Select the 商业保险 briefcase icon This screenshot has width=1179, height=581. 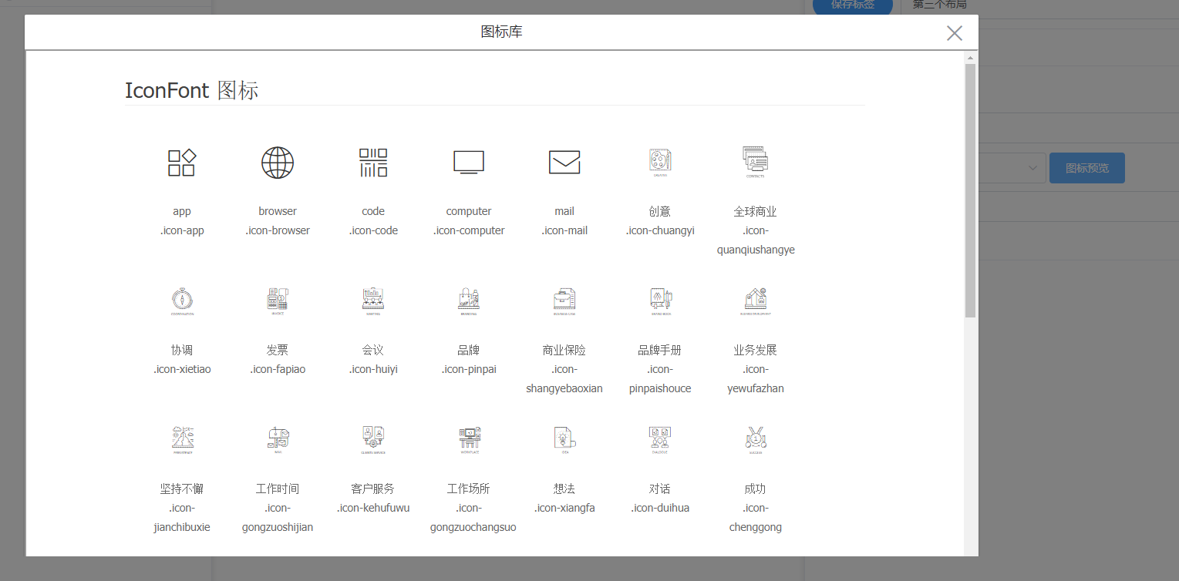click(564, 301)
